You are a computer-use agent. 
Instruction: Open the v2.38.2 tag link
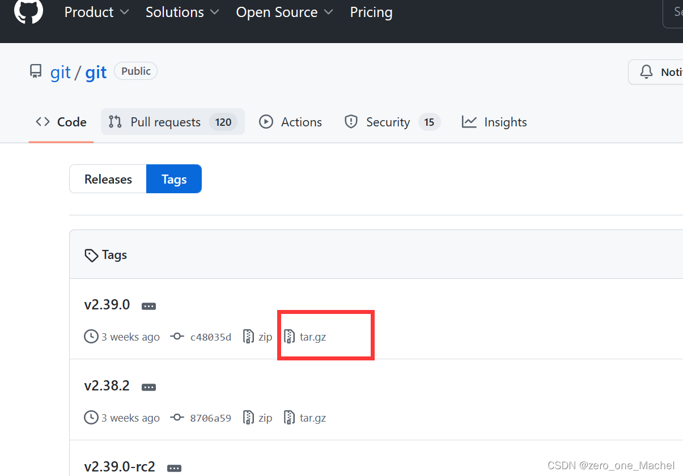[x=107, y=386]
